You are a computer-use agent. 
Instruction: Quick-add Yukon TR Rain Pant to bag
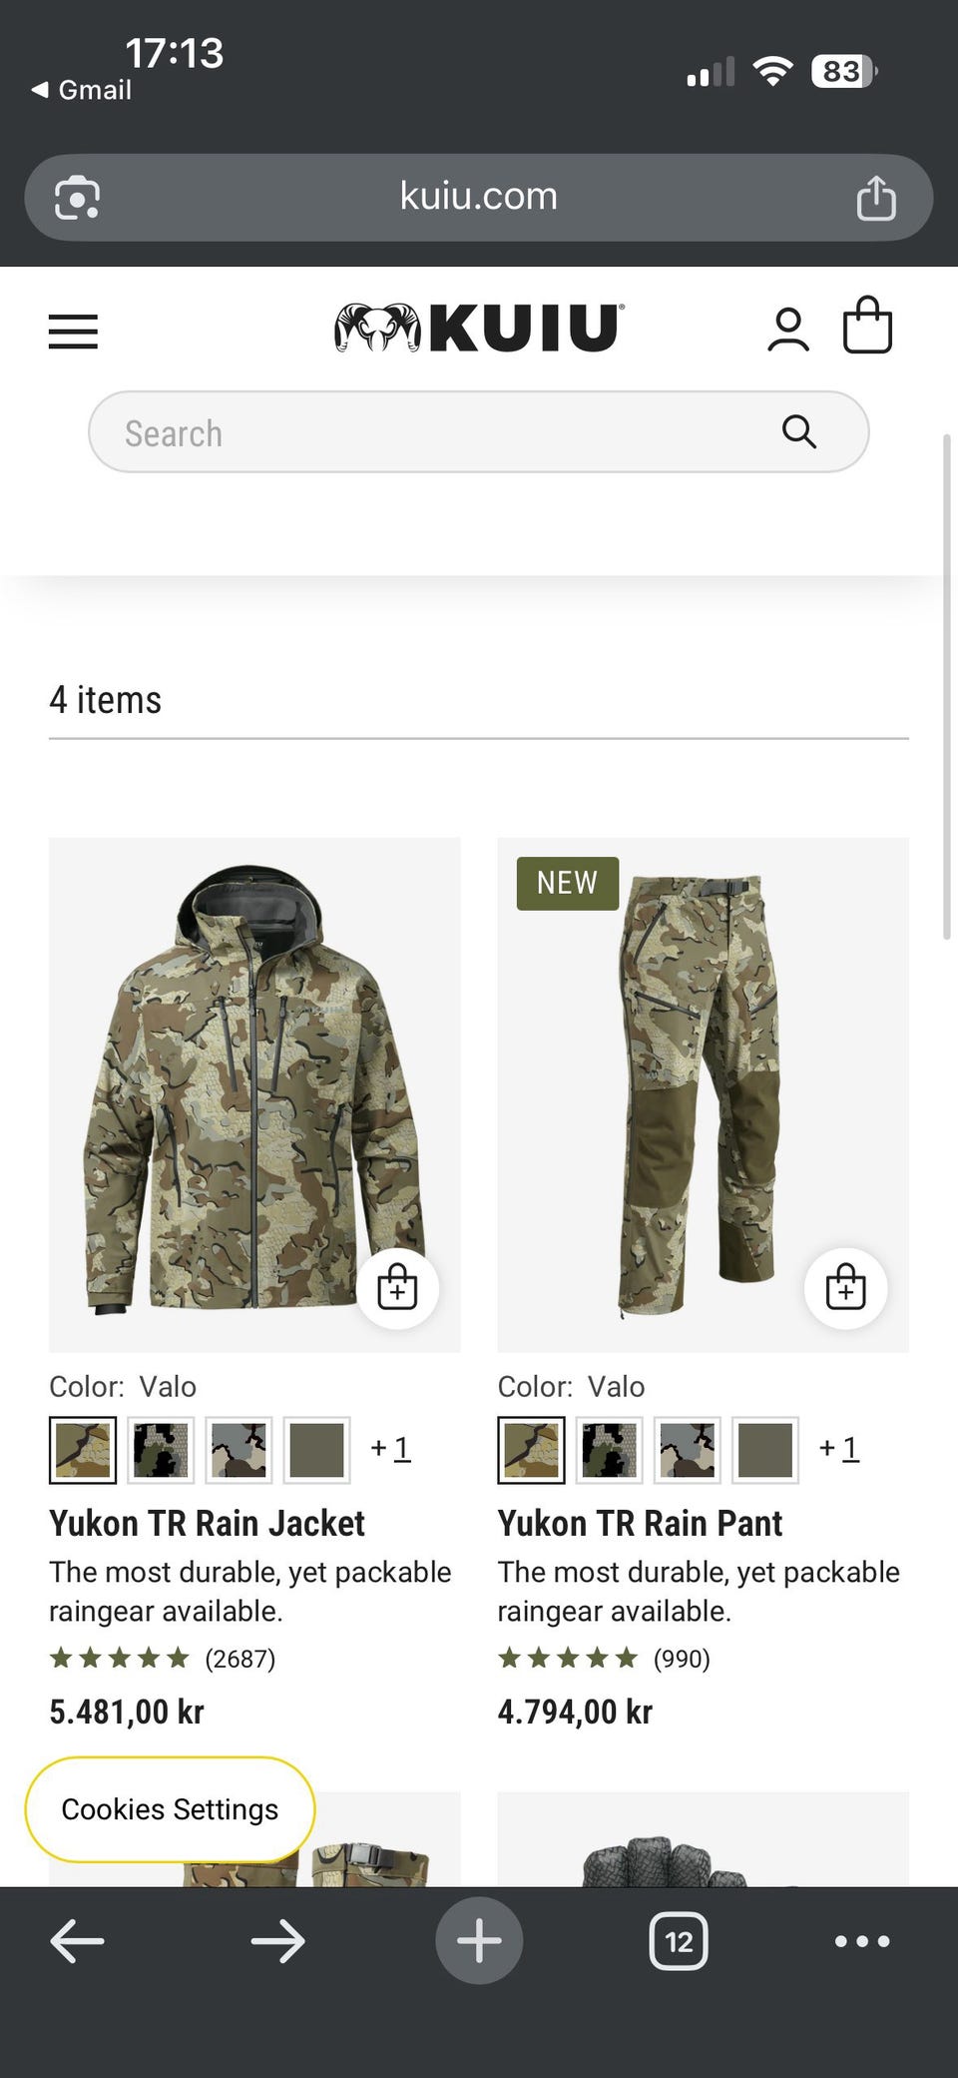[845, 1288]
